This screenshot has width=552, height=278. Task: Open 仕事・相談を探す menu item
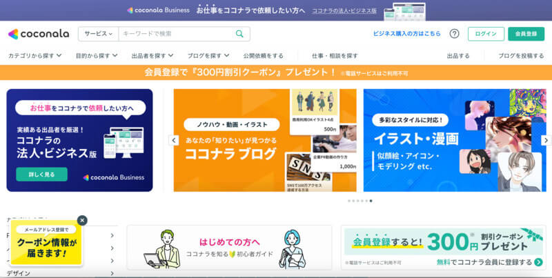335,56
